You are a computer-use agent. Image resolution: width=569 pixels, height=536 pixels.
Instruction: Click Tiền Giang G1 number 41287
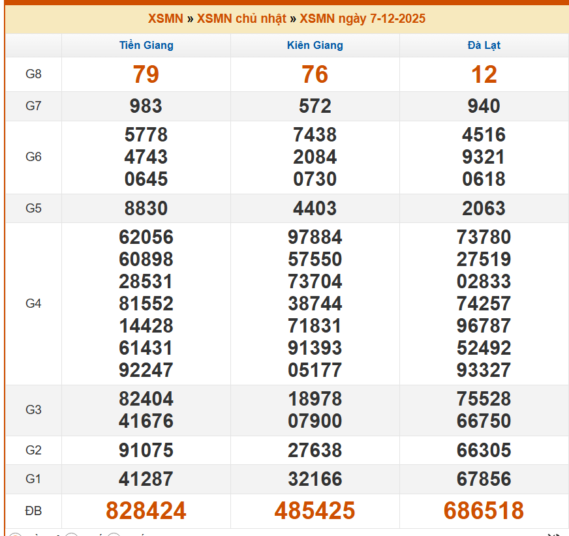(146, 479)
